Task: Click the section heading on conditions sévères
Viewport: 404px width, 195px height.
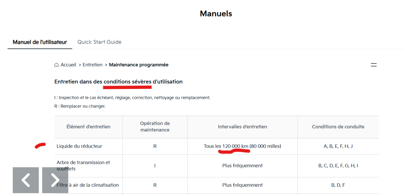Action: point(119,82)
